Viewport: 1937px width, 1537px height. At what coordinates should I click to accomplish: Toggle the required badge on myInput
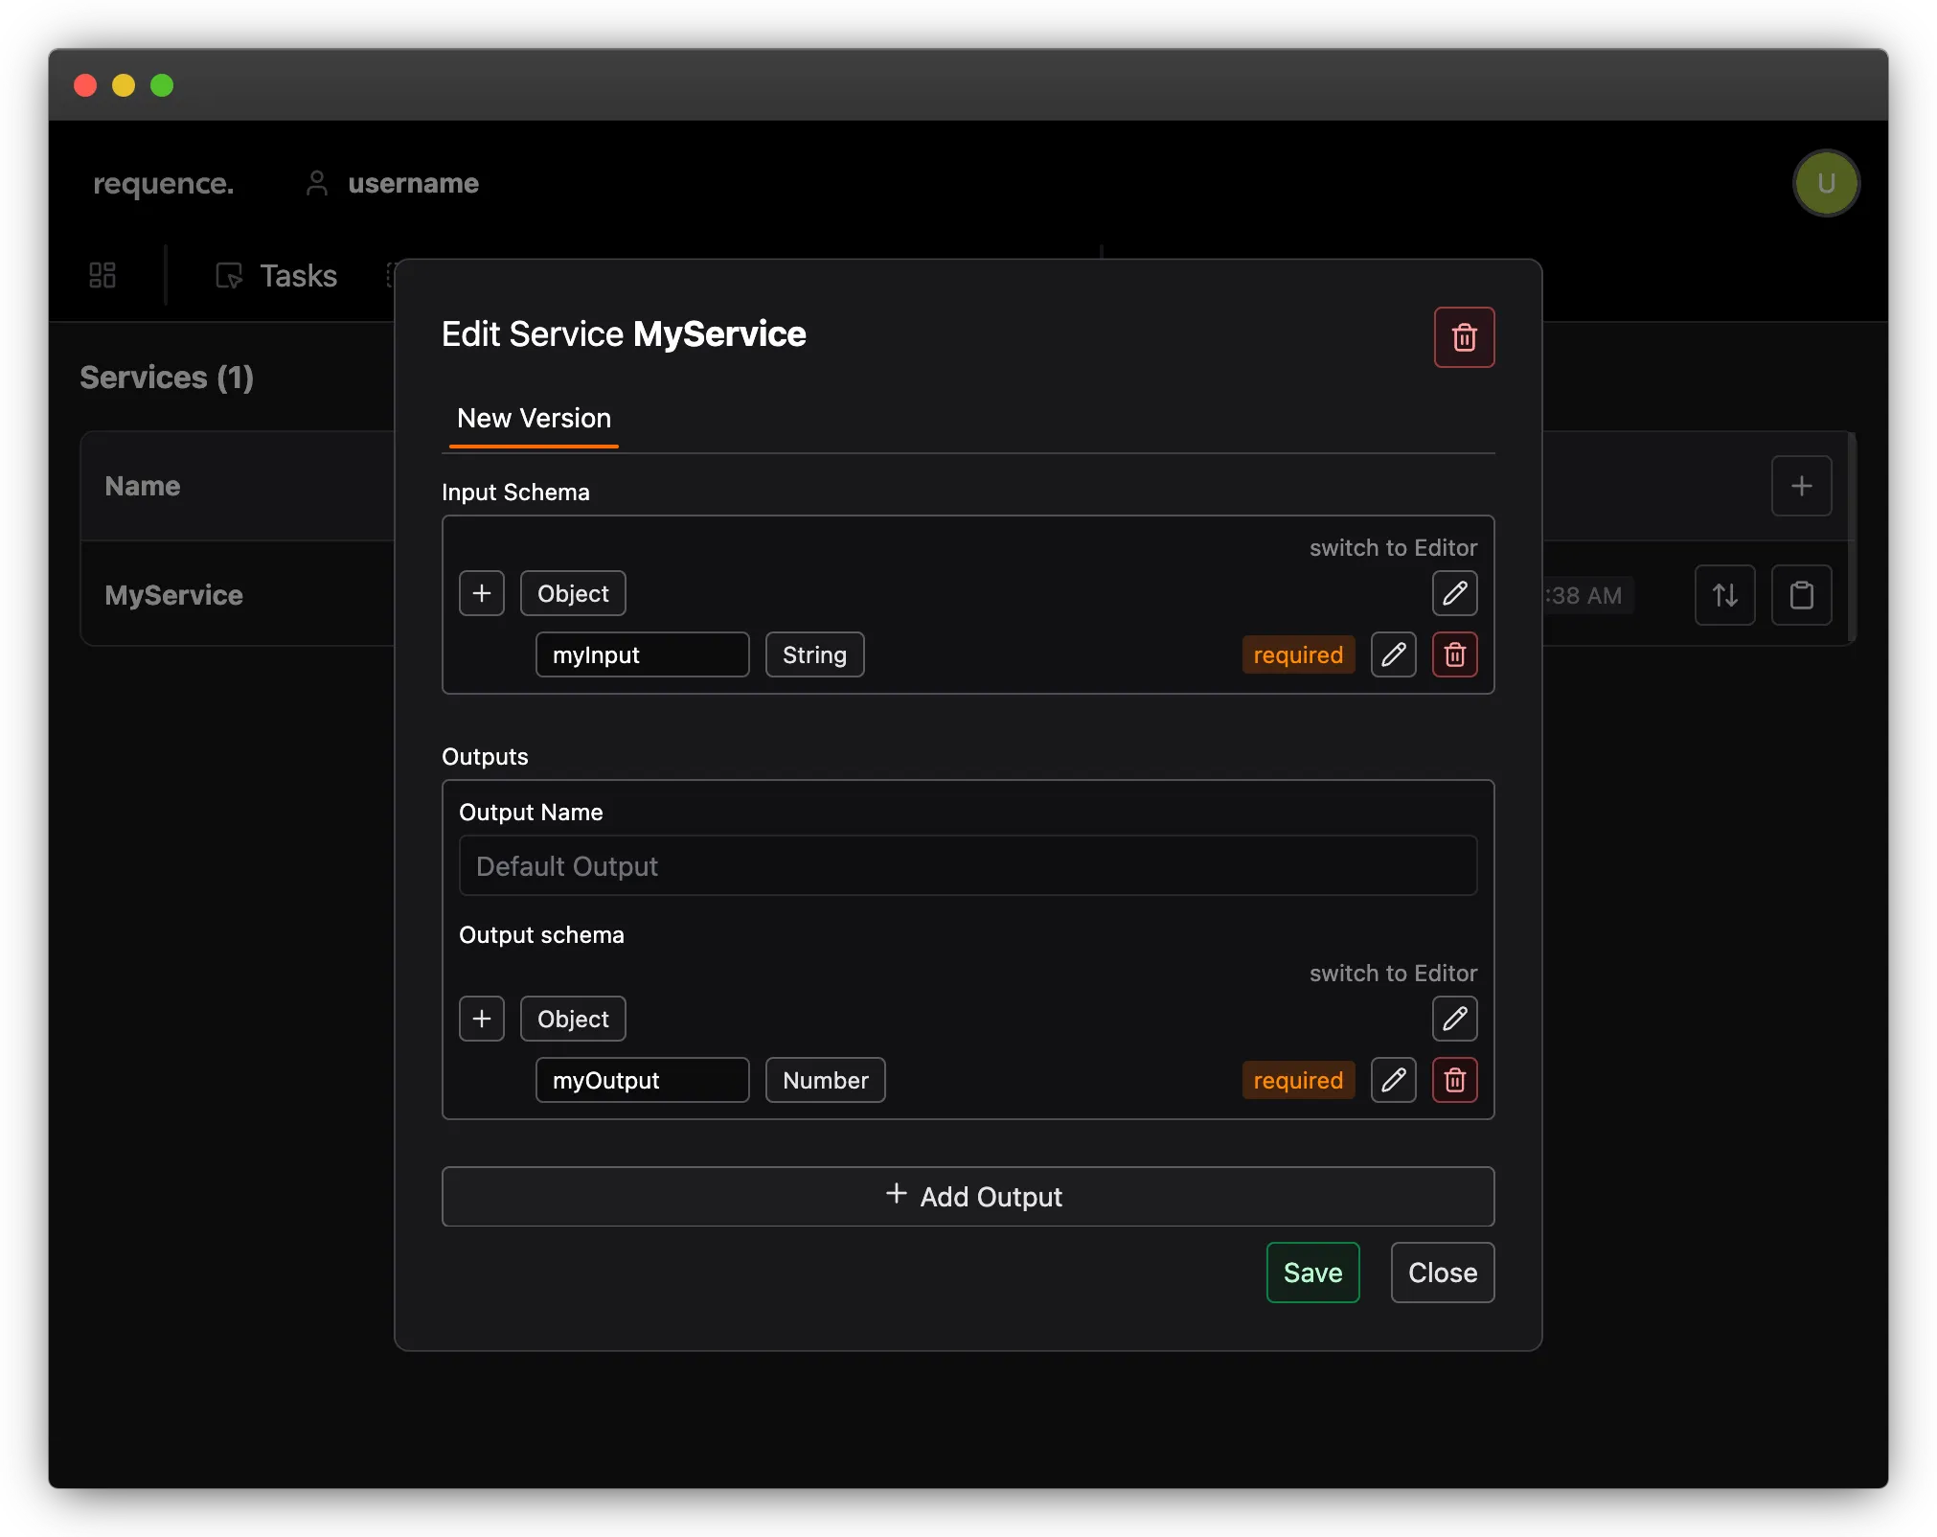pos(1298,654)
